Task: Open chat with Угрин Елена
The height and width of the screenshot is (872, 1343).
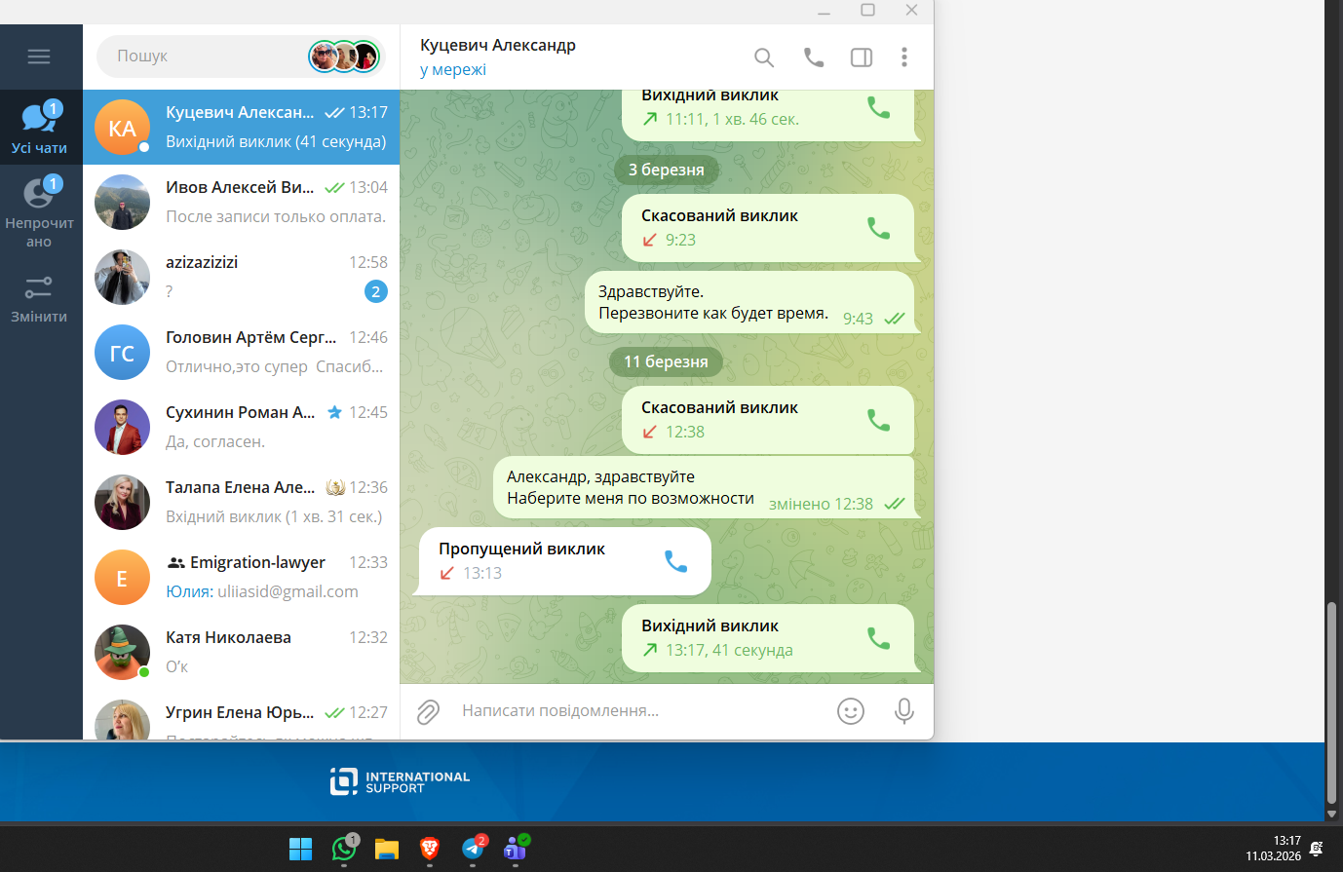Action: [x=241, y=715]
